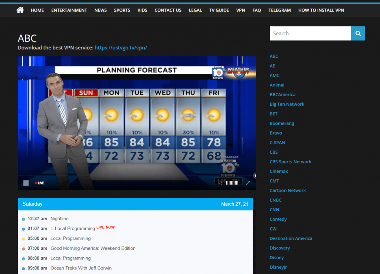
Task: Select the Discovery channel
Action: [x=280, y=248]
